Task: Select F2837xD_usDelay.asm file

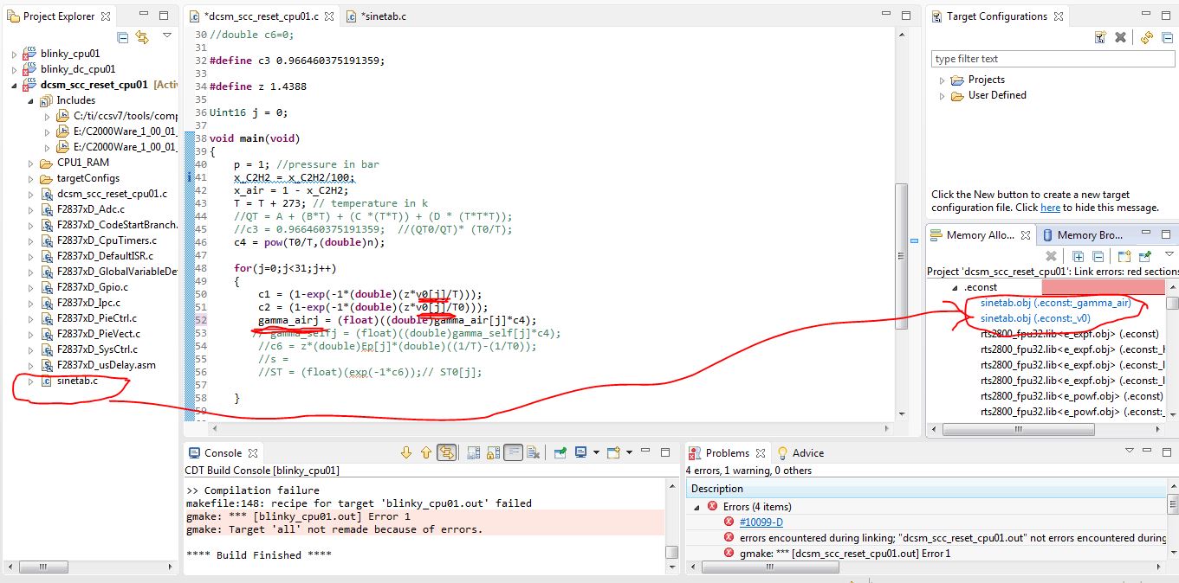Action: [107, 365]
